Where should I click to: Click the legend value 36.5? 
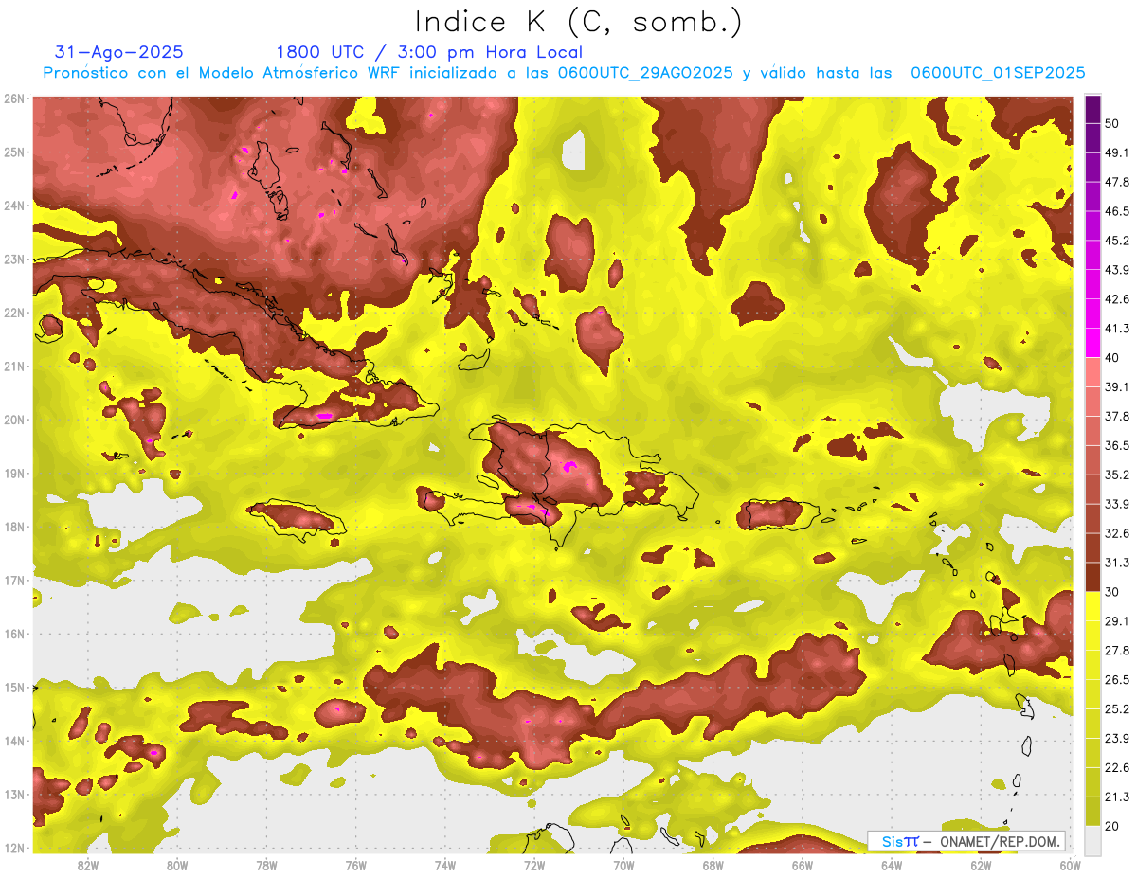(1116, 445)
